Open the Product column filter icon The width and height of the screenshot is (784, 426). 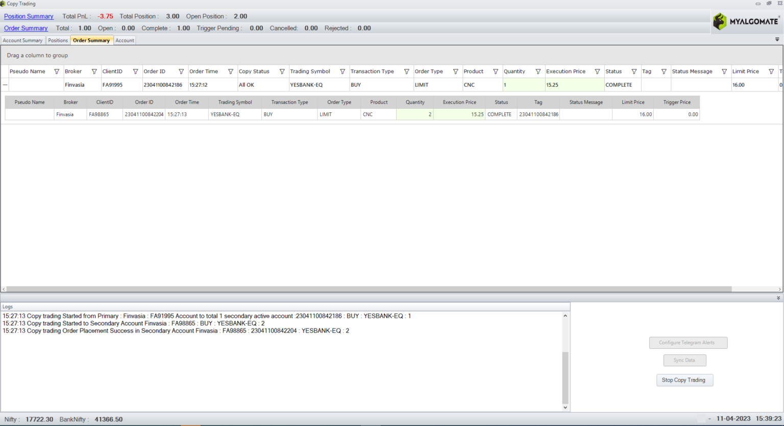click(x=495, y=72)
